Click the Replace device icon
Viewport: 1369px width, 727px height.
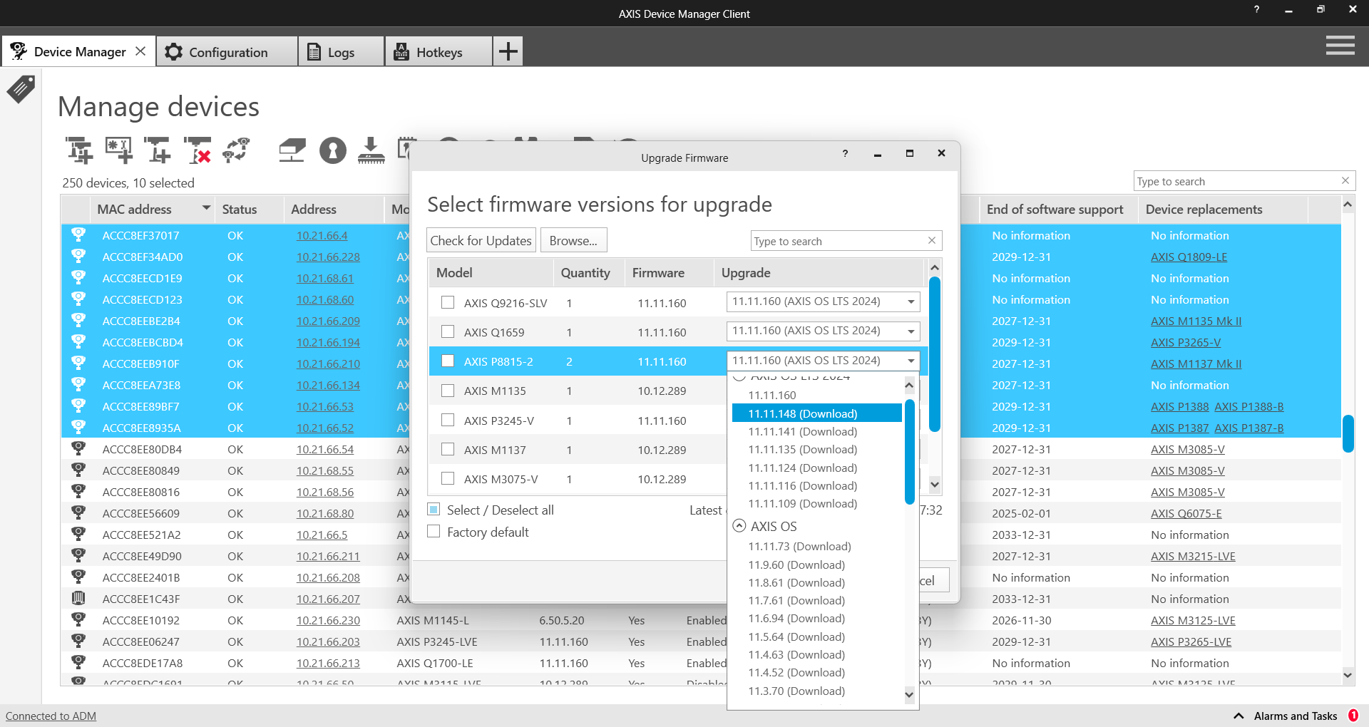tap(236, 150)
